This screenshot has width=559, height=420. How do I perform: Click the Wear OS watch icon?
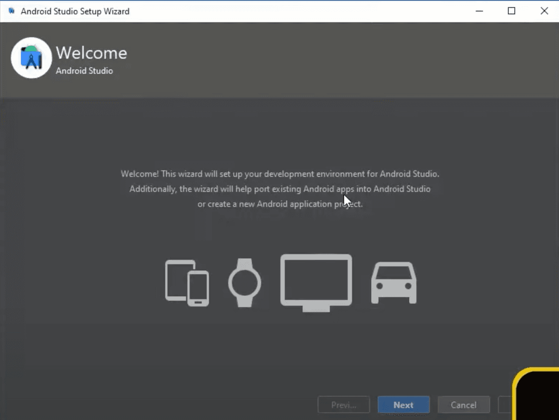244,283
